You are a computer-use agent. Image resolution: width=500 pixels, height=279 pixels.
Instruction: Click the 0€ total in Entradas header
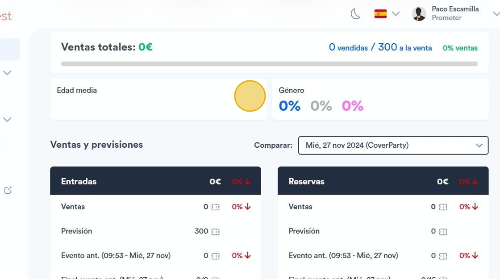[x=215, y=181]
